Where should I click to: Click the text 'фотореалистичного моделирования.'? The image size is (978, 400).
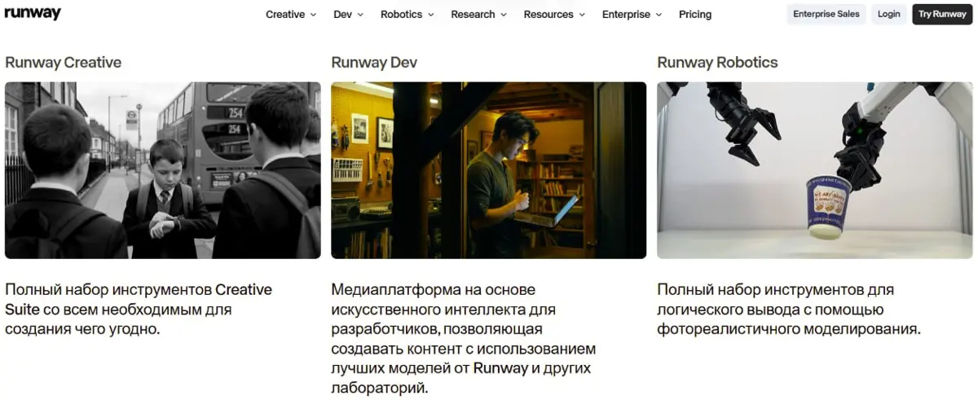789,330
